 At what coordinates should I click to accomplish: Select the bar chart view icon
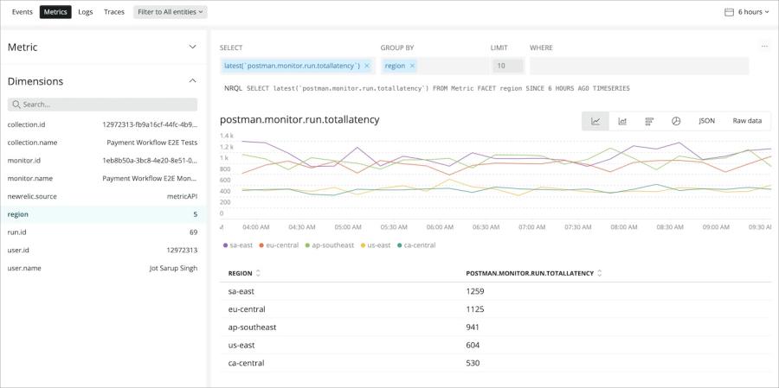click(649, 121)
